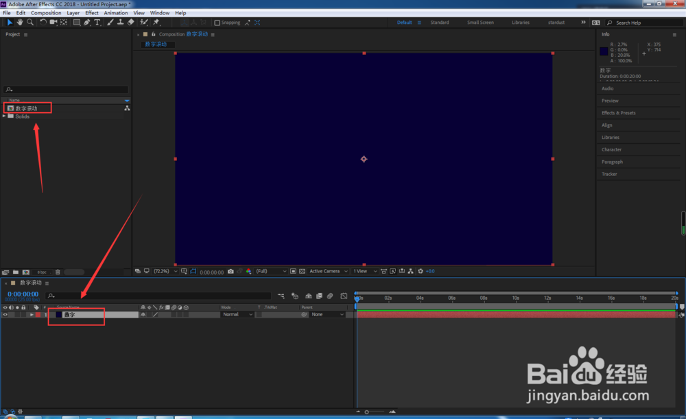The width and height of the screenshot is (686, 419).
Task: Toggle lock switch for the 数字 layer
Action: tap(23, 315)
